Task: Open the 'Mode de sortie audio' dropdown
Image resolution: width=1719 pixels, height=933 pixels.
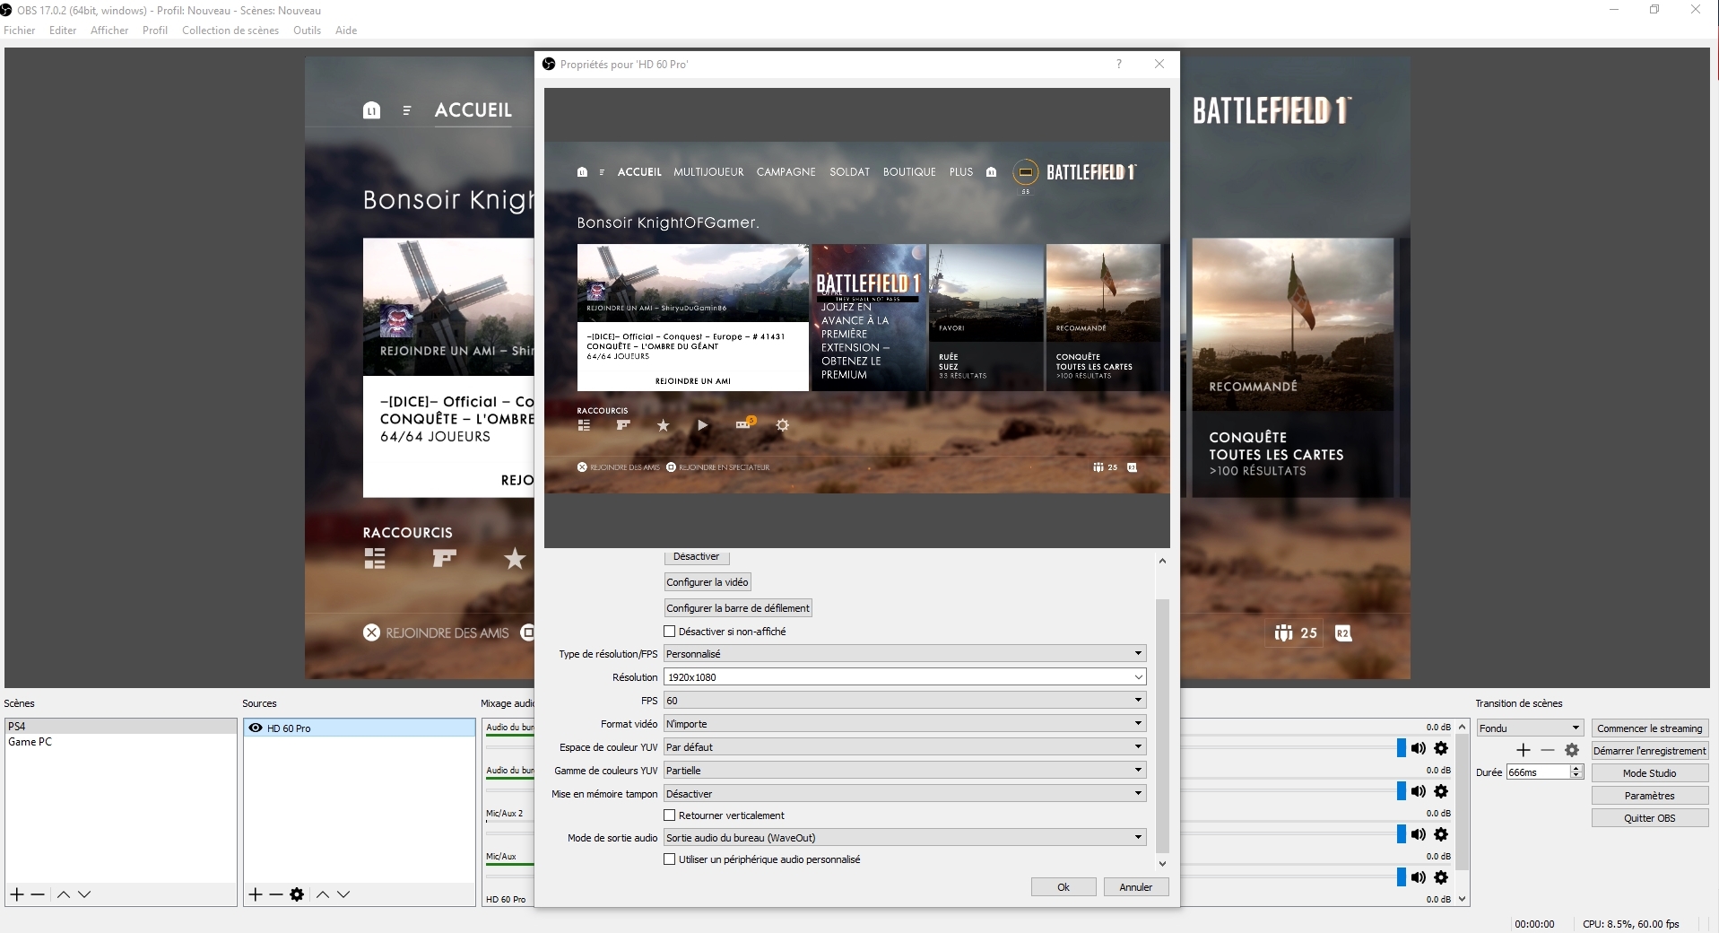Action: point(904,838)
